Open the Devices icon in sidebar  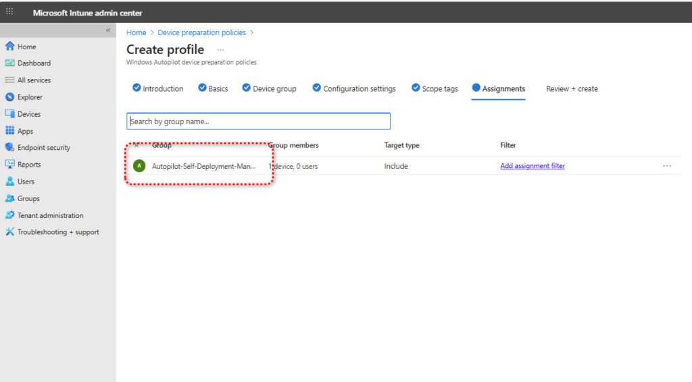click(x=9, y=114)
